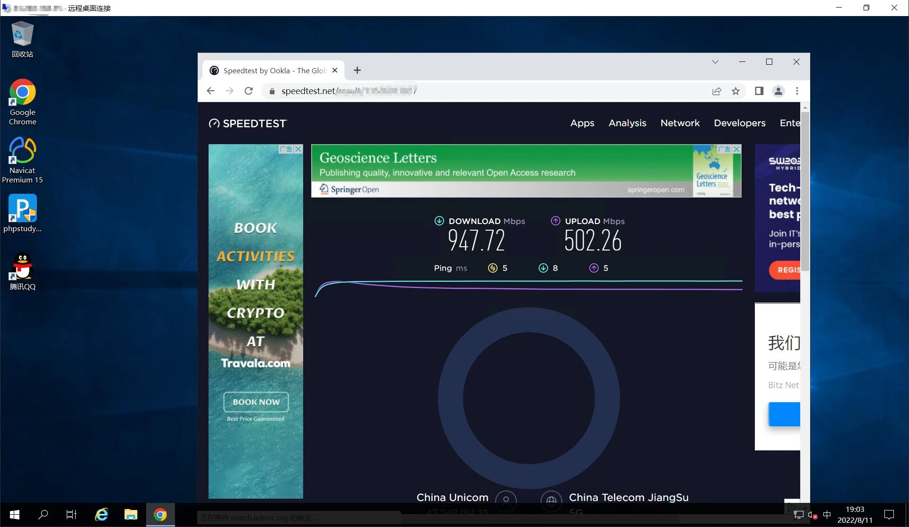This screenshot has height=527, width=909.
Task: Open Chrome side panel icon
Action: [x=759, y=91]
